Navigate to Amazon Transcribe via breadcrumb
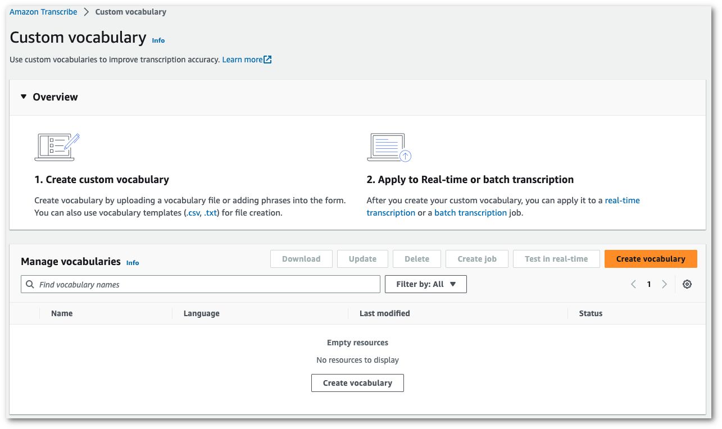Viewport: 722px width, 429px height. 43,11
